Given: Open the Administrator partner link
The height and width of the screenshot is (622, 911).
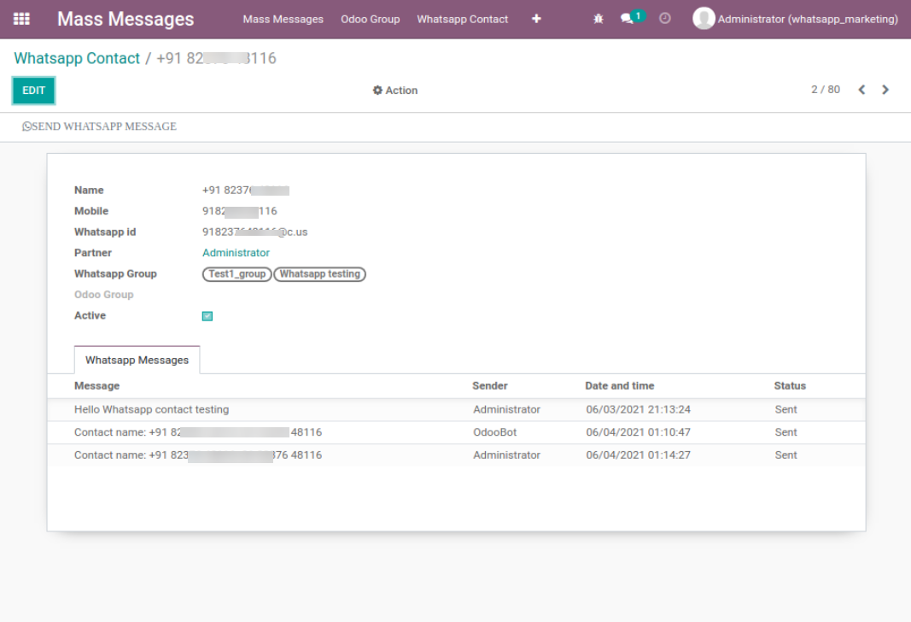Looking at the screenshot, I should click(236, 253).
